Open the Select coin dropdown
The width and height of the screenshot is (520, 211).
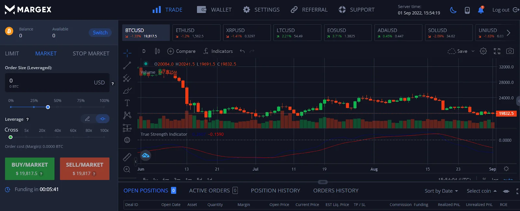pos(481,191)
